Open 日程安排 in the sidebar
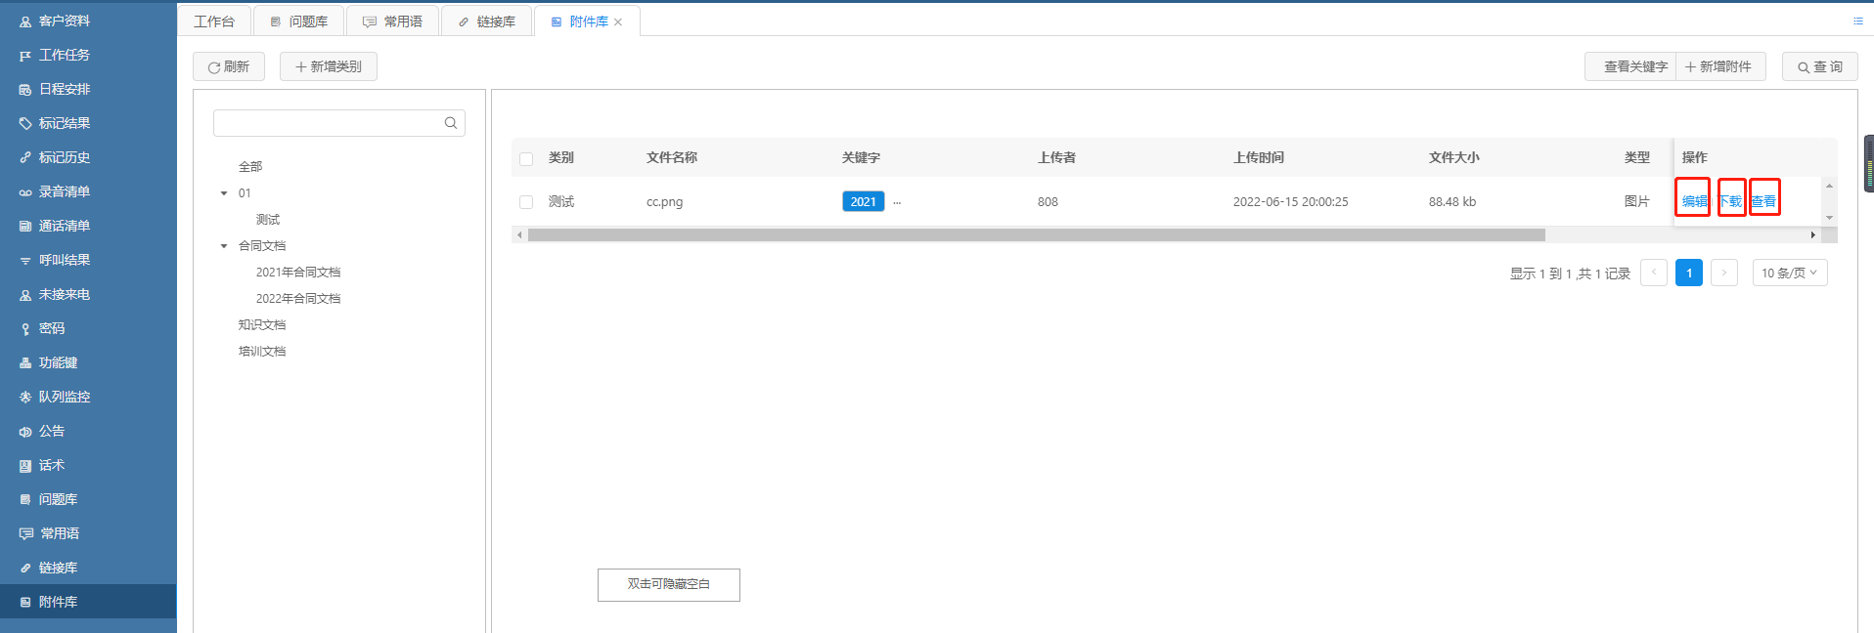 click(x=64, y=89)
